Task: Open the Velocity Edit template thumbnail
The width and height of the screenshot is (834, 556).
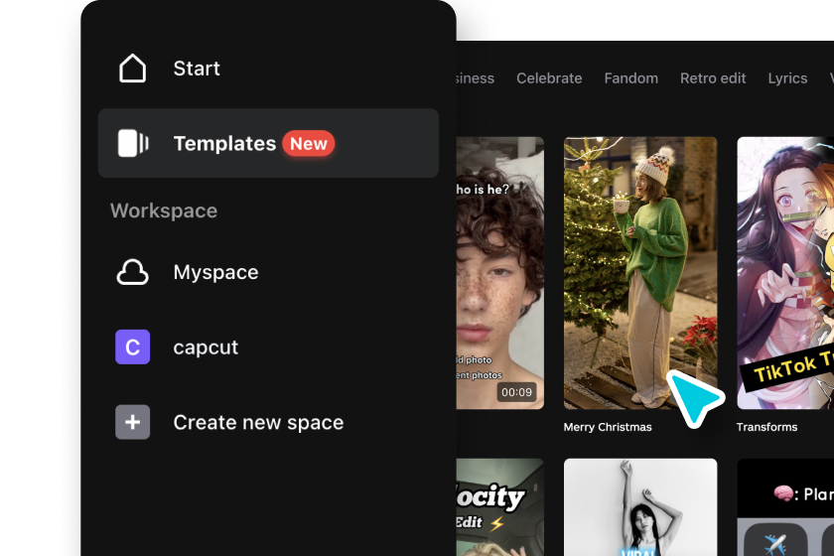Action: coord(500,507)
